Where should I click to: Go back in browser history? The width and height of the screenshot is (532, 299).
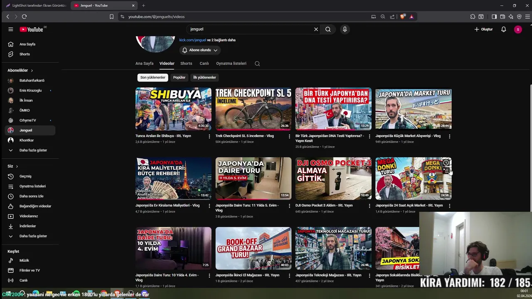[7, 17]
